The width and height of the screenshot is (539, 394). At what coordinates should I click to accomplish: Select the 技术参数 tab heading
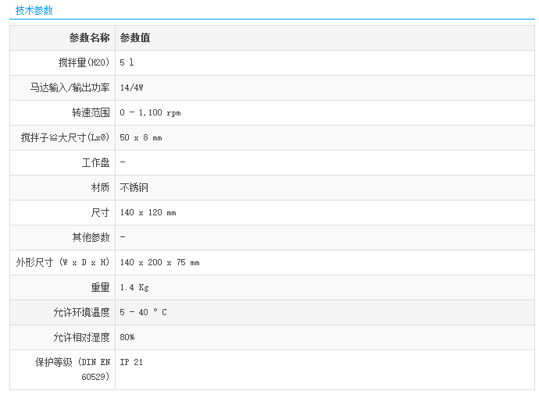pyautogui.click(x=34, y=10)
